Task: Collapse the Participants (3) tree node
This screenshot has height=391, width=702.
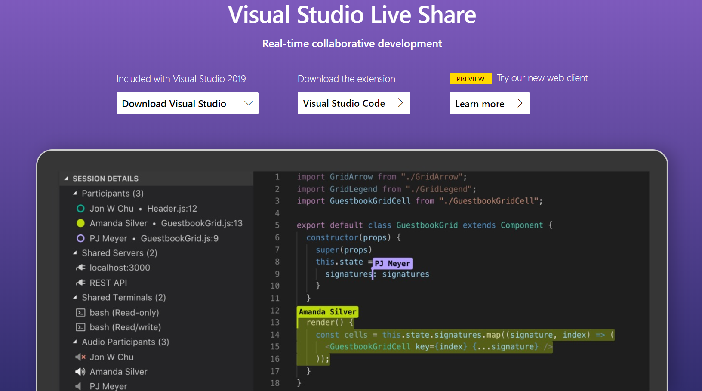Action: (x=75, y=193)
